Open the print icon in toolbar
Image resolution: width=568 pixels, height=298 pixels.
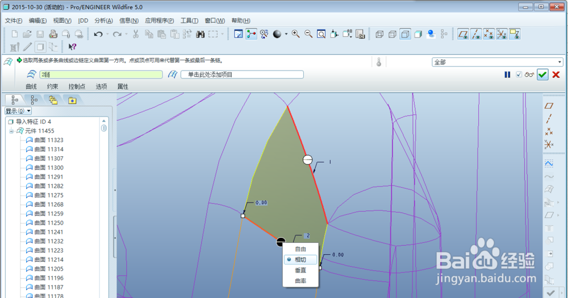(x=53, y=34)
